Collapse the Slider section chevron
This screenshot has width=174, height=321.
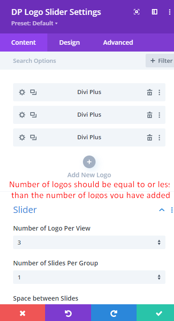point(162,210)
